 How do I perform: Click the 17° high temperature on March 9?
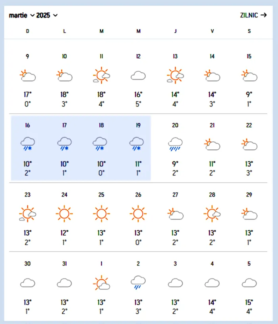(x=27, y=95)
